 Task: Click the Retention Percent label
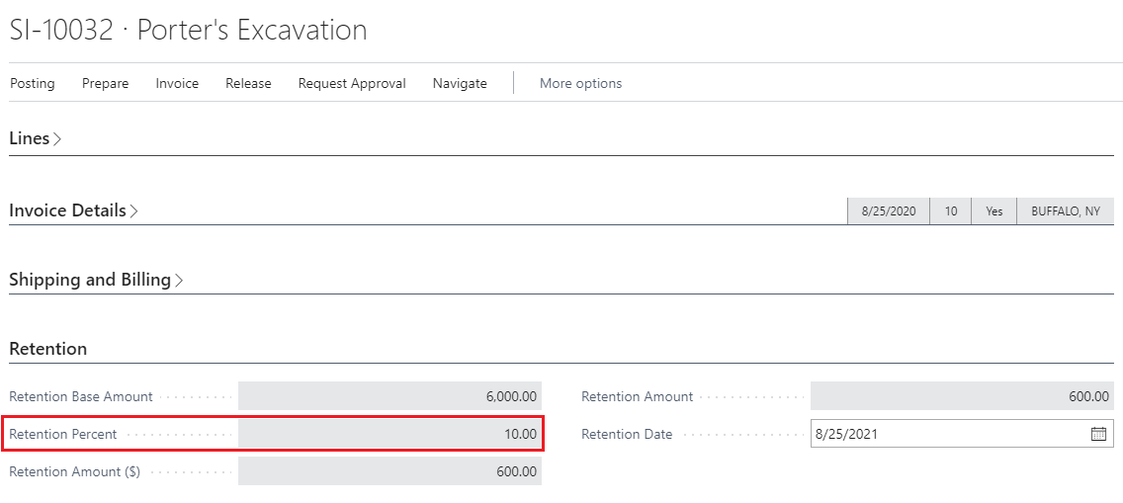(x=63, y=434)
